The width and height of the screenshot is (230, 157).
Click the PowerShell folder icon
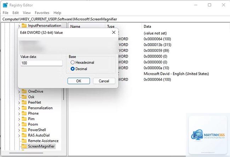click(x=24, y=130)
